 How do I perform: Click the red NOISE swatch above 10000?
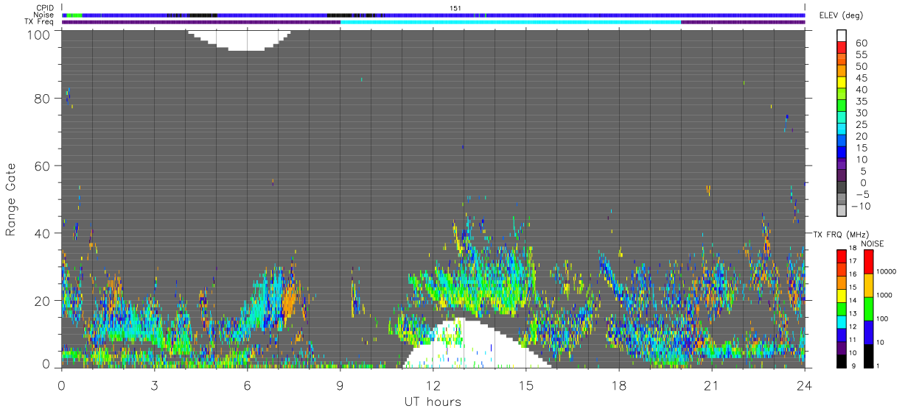click(x=867, y=260)
